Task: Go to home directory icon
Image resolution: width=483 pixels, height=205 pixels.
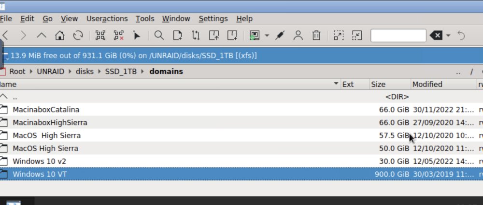Action: 60,36
